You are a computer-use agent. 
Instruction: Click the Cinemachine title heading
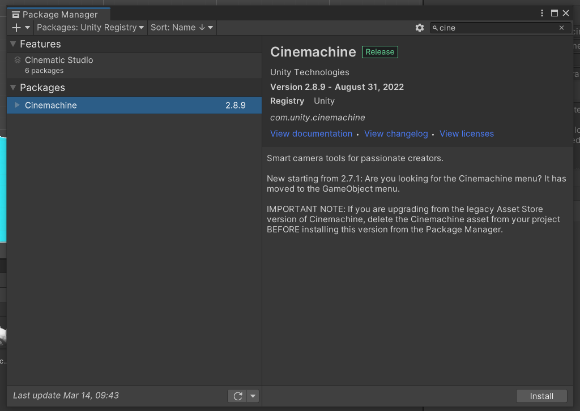click(x=313, y=52)
